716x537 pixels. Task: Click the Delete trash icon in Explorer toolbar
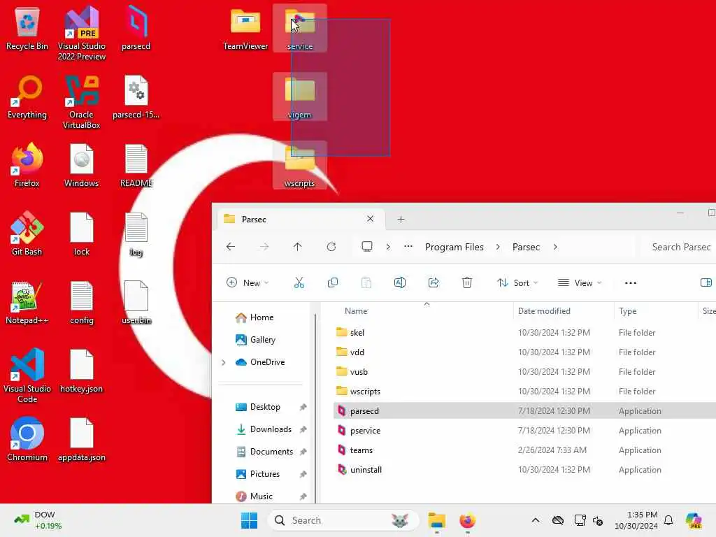(466, 283)
